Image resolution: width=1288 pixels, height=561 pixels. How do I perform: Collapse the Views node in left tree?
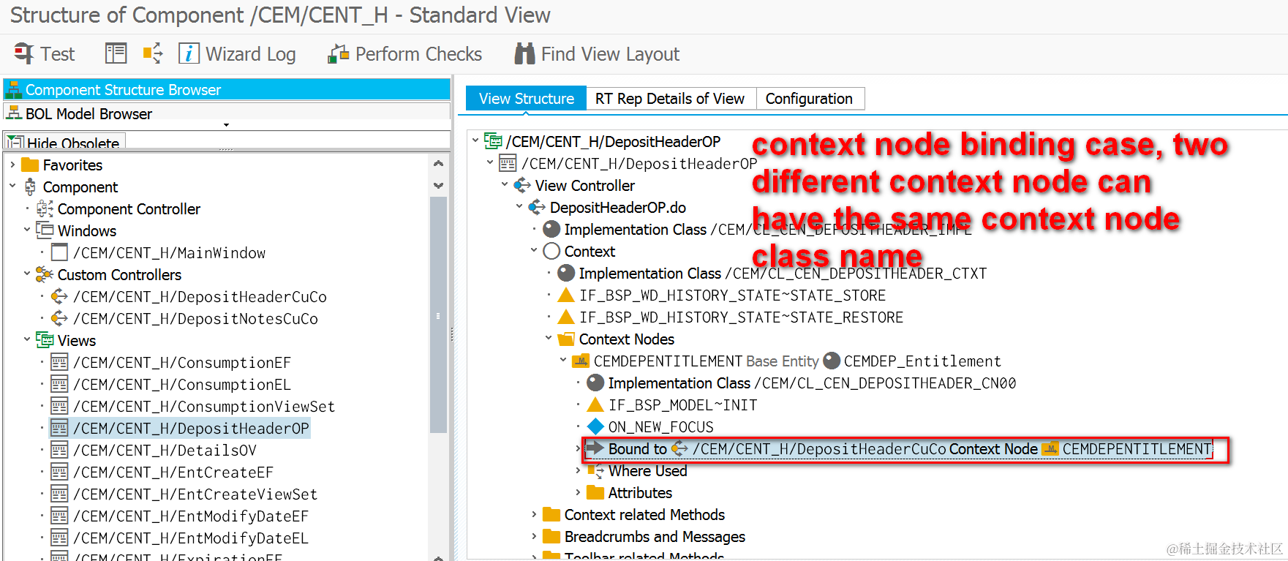pyautogui.click(x=27, y=340)
